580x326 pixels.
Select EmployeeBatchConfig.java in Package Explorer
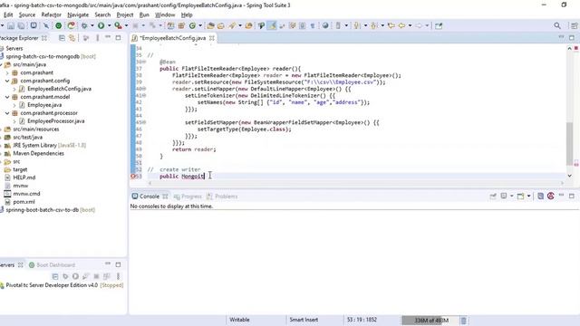tap(59, 89)
